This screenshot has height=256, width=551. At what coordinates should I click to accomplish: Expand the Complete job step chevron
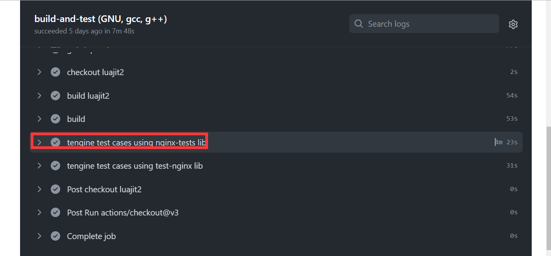pyautogui.click(x=39, y=236)
